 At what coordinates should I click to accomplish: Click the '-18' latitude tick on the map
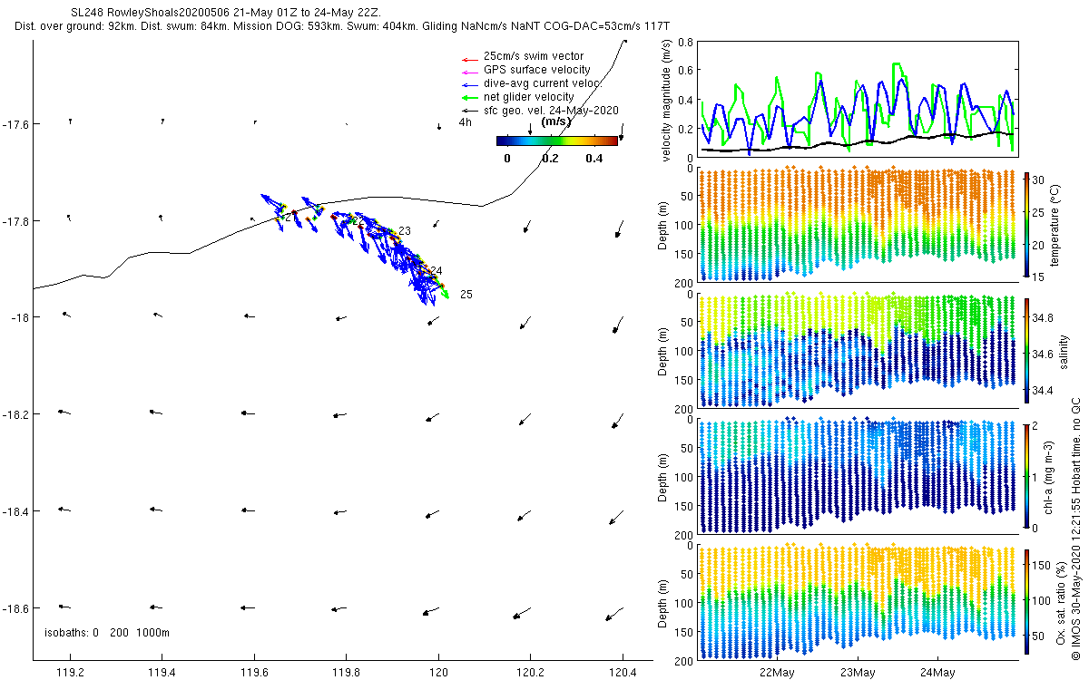pos(22,317)
